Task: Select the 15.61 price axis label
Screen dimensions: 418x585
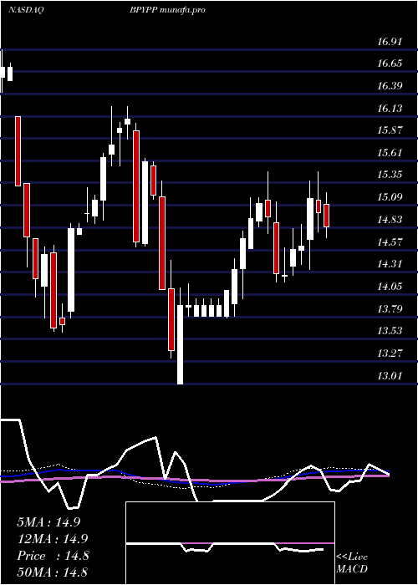Action: tap(390, 153)
